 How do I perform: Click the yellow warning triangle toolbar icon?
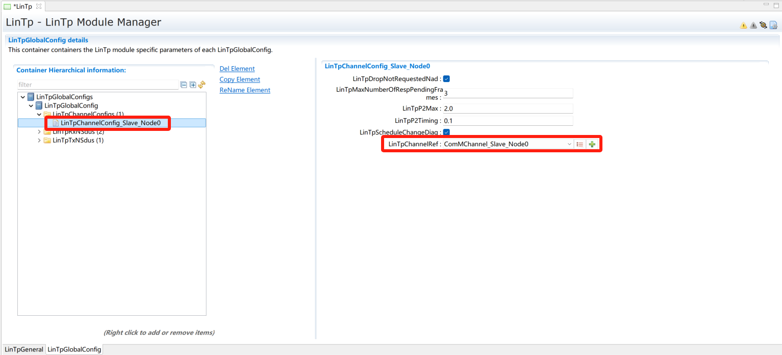point(743,25)
